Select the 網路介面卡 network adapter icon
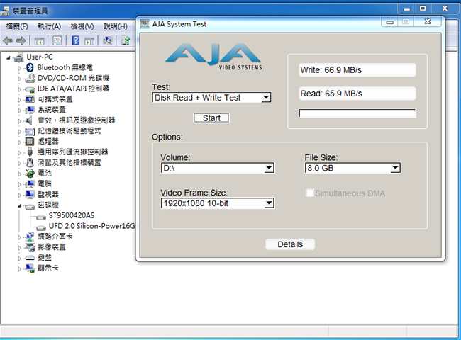The height and width of the screenshot is (340, 461). [30, 237]
